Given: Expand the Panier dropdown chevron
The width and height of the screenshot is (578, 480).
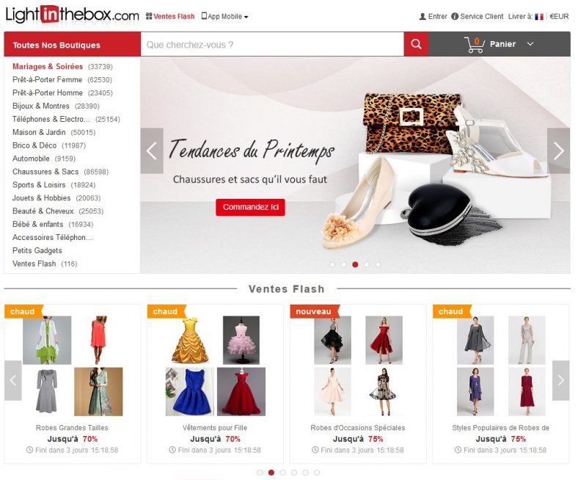Looking at the screenshot, I should click(x=530, y=44).
